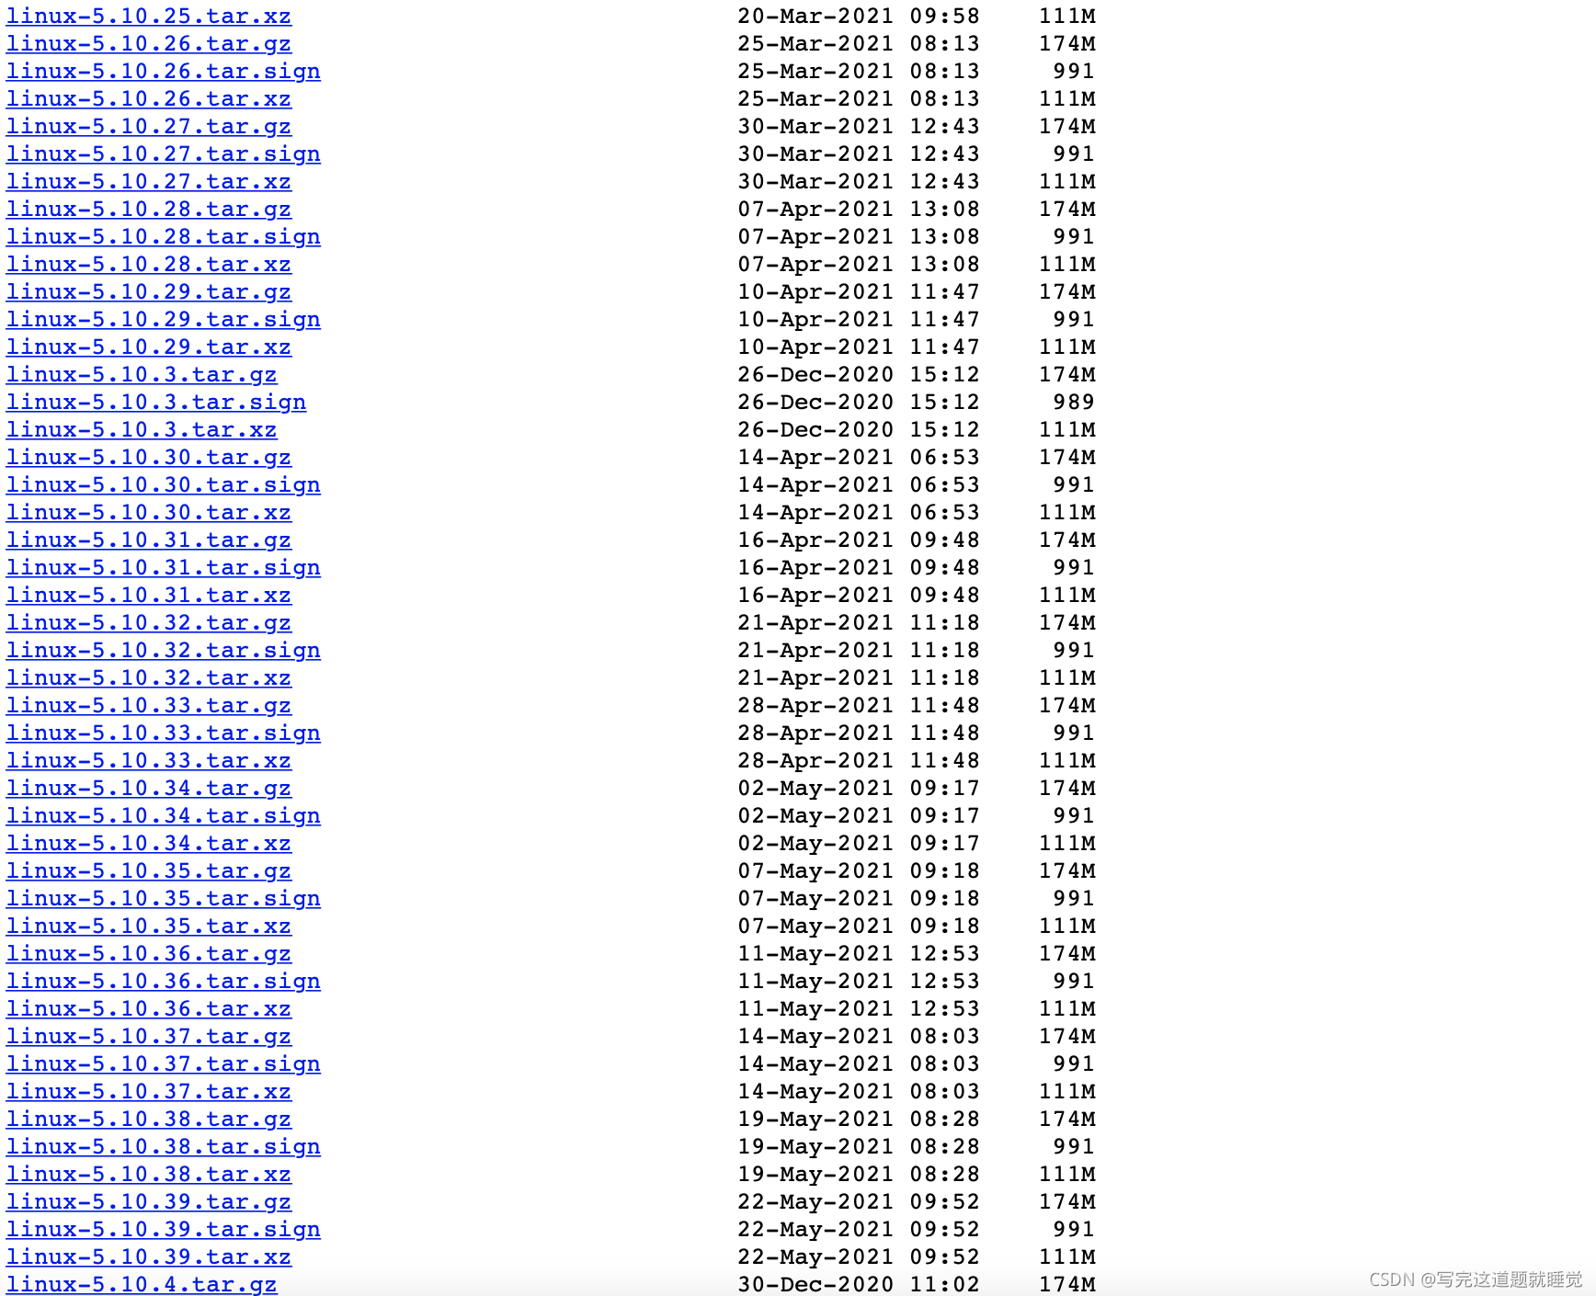
Task: Open linux-5.10.33.tar.gz
Action: click(149, 706)
